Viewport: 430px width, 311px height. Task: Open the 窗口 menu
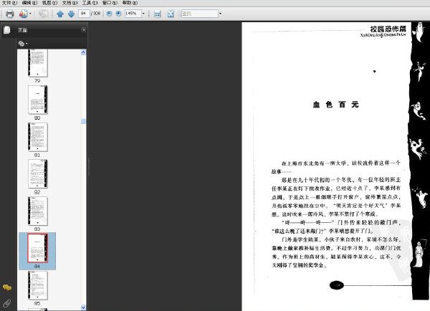[110, 3]
